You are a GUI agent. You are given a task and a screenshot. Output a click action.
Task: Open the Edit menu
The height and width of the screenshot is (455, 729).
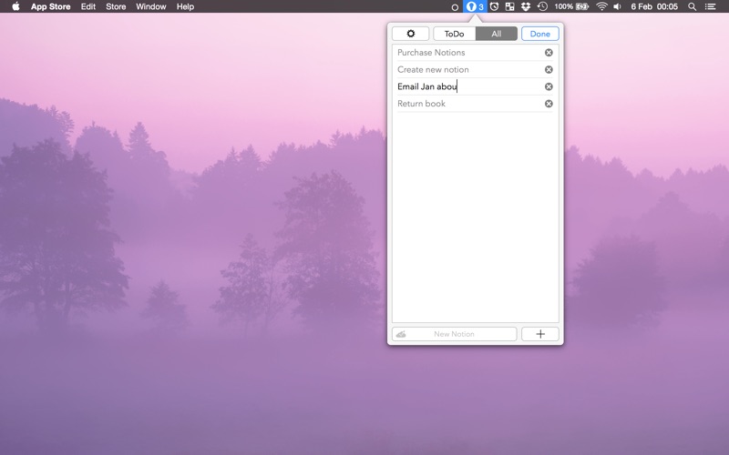pos(87,6)
